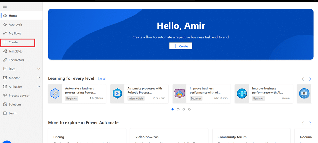Select Create in the left navigation

[x=21, y=42]
